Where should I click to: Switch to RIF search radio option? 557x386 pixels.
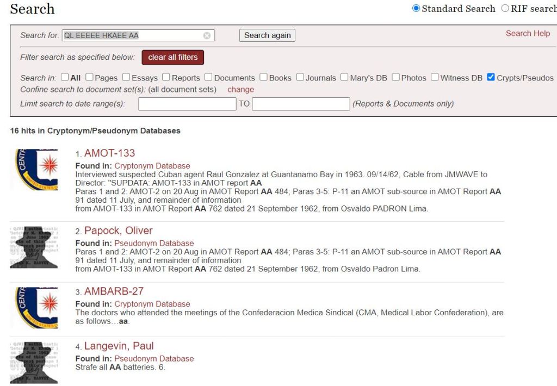pos(505,9)
